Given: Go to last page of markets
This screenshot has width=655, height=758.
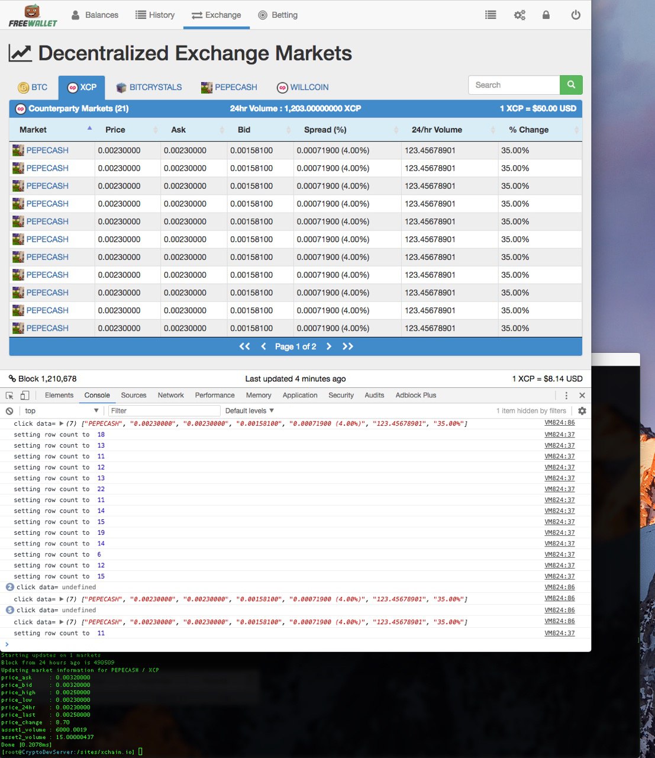Looking at the screenshot, I should (x=348, y=346).
